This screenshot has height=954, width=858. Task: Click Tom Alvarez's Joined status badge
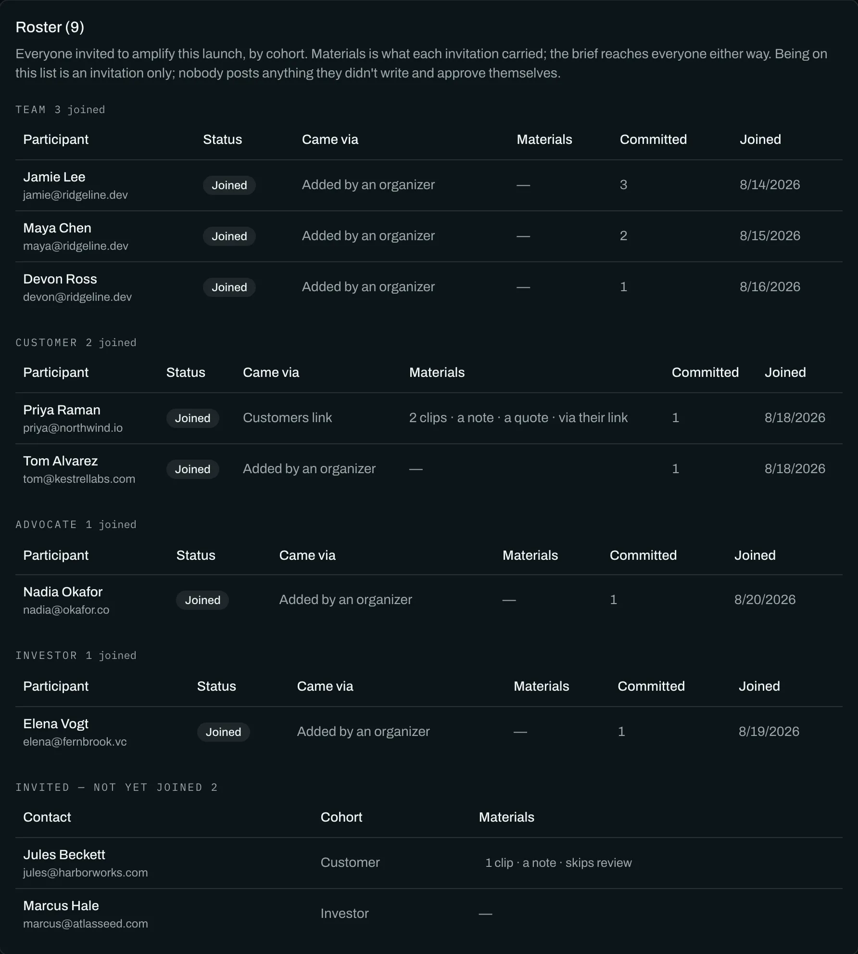[x=192, y=469]
